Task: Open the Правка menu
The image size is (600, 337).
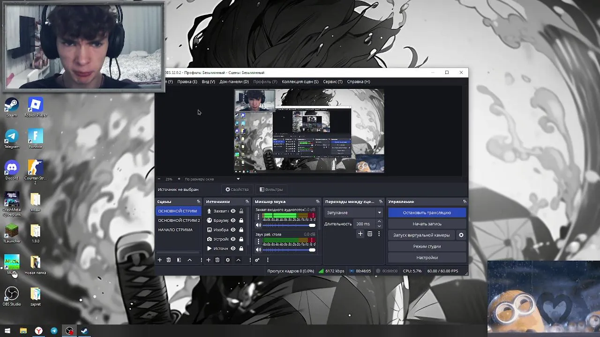Action: click(187, 81)
